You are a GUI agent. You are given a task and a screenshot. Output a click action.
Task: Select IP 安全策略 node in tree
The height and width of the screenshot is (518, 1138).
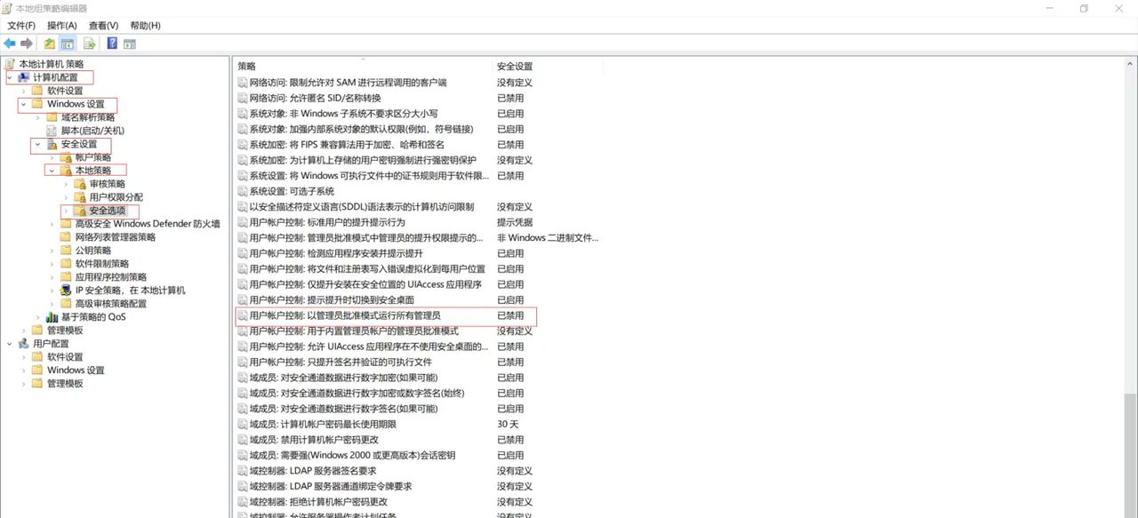coord(130,291)
